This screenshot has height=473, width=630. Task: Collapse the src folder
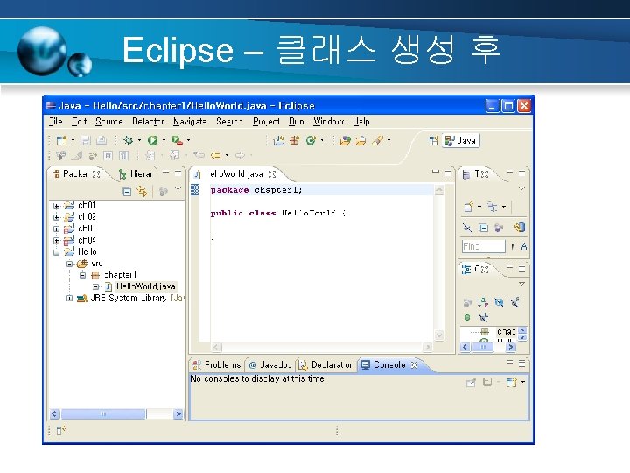pos(69,264)
